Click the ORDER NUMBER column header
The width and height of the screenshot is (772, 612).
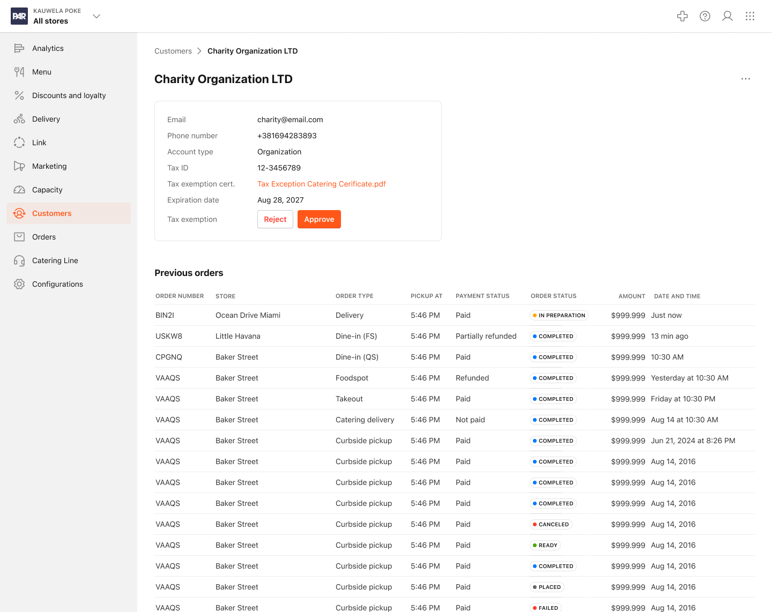pos(180,296)
